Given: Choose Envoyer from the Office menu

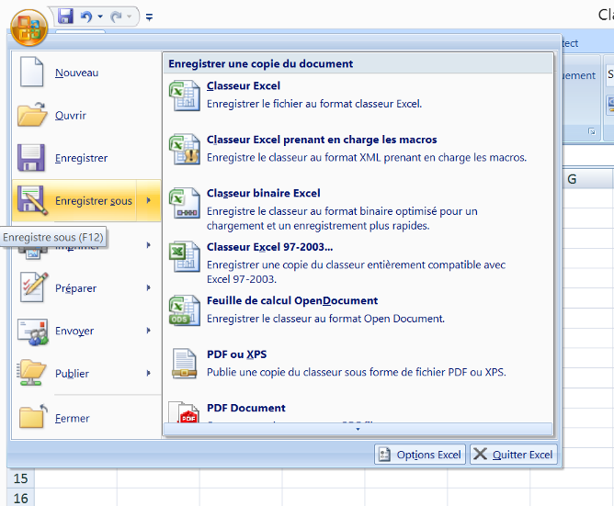Looking at the screenshot, I should pos(74,332).
